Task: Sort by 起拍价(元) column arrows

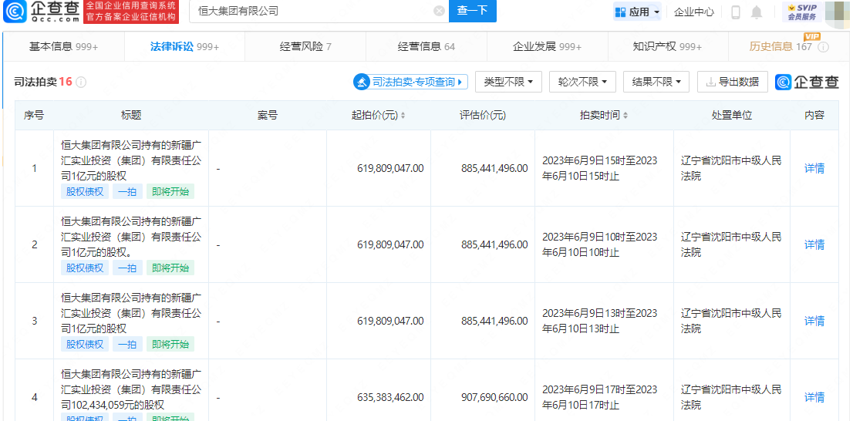Action: 403,116
